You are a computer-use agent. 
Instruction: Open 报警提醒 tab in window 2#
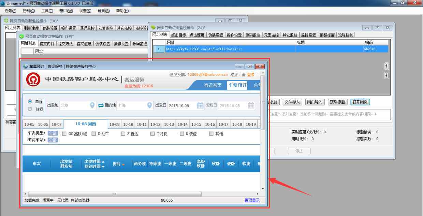327,35
